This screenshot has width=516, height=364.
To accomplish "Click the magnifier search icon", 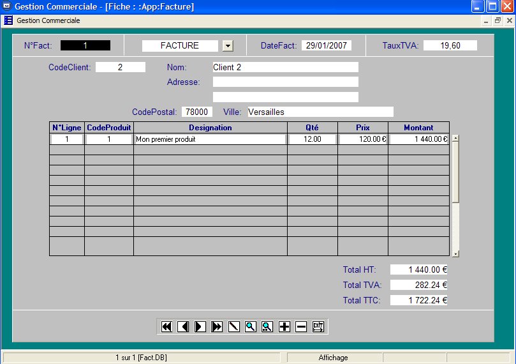I will (251, 326).
